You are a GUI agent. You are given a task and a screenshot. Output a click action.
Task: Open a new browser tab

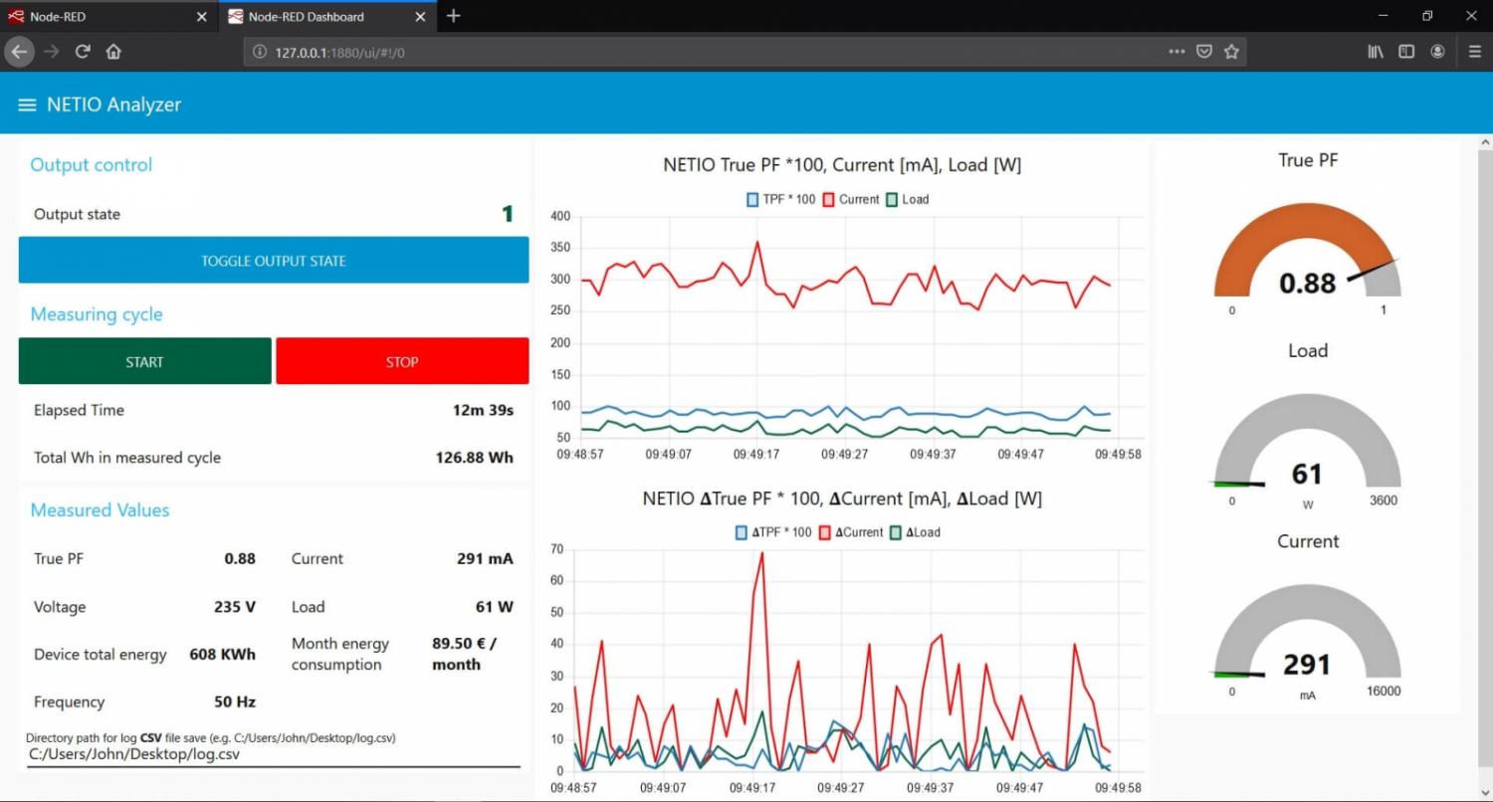(454, 16)
